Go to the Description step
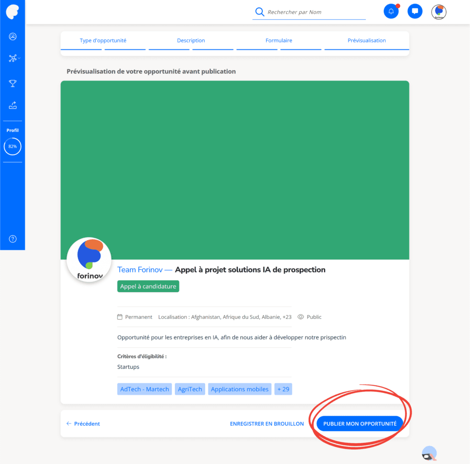The image size is (470, 464). coord(191,40)
